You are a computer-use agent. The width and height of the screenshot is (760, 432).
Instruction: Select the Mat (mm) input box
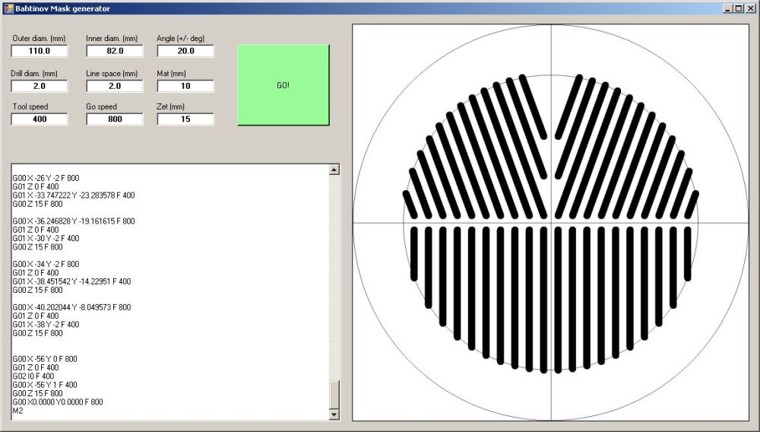click(x=185, y=86)
